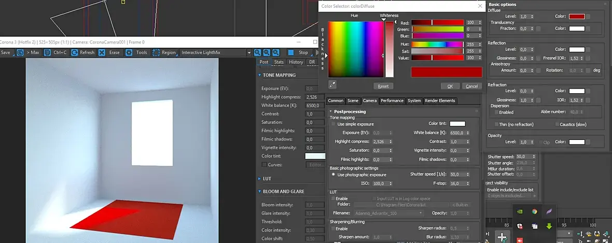Select the render Region tool
The height and width of the screenshot is (243, 612).
164,52
